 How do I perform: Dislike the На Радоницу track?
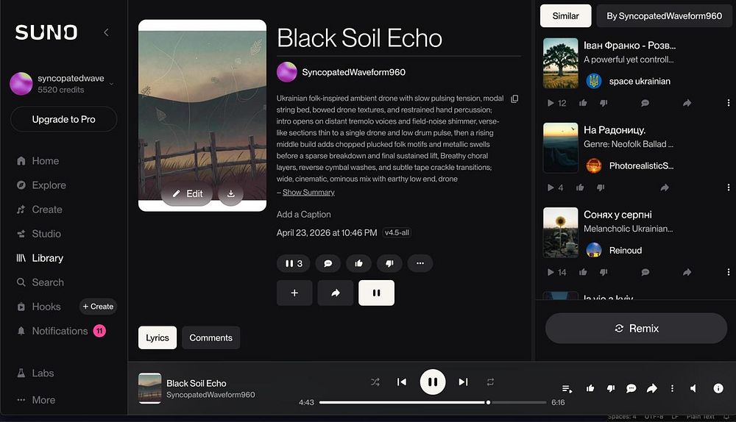[601, 187]
